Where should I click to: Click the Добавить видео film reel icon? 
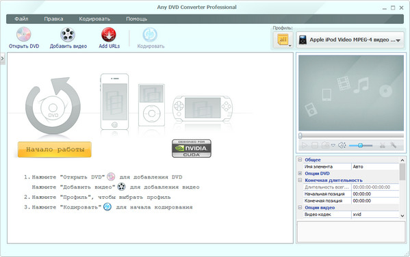pos(68,34)
